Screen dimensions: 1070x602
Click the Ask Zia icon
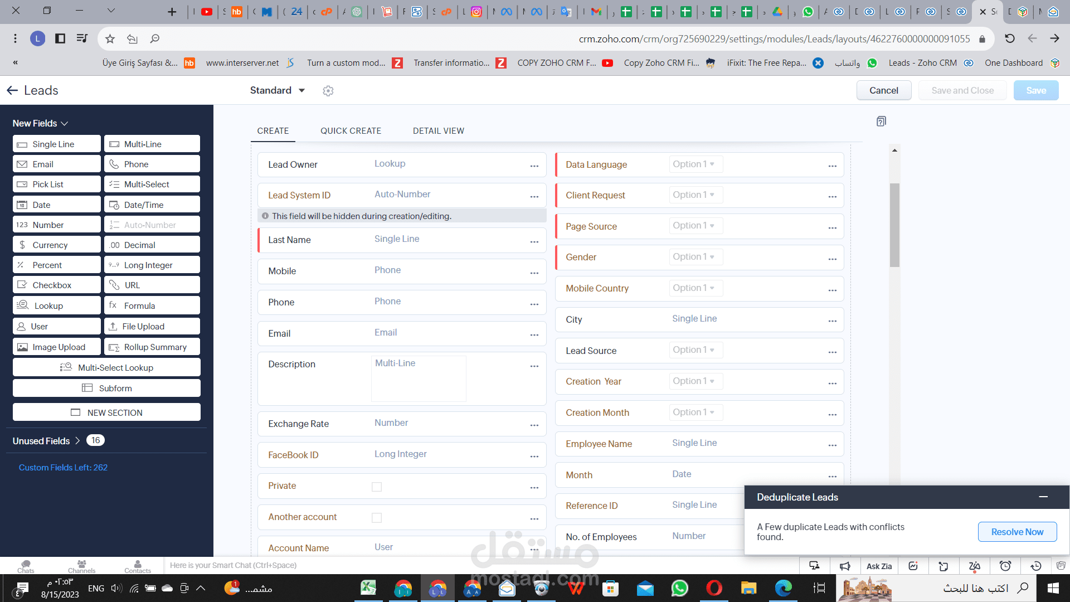point(879,565)
